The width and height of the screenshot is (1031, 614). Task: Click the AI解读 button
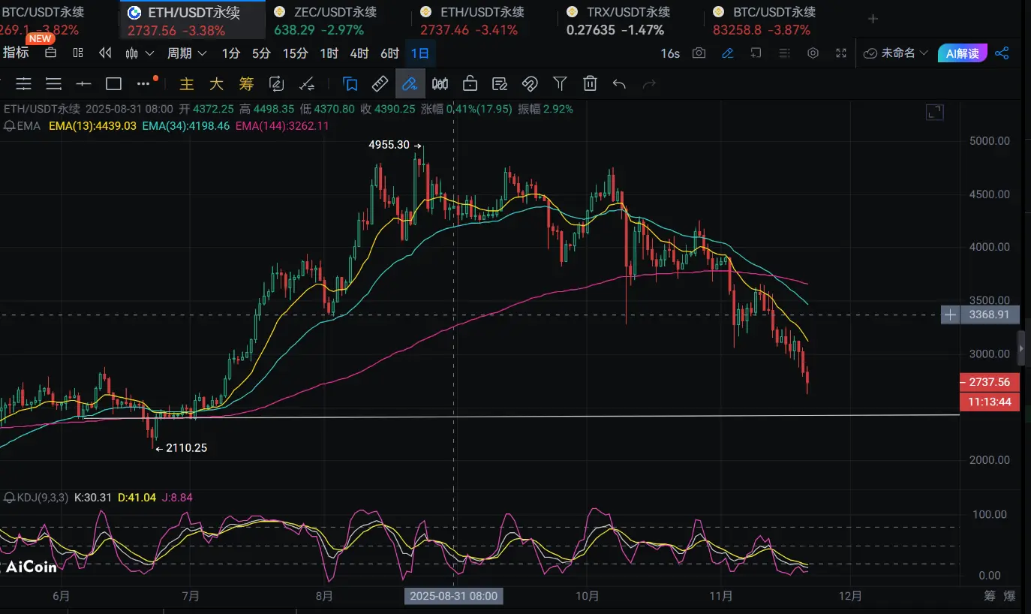[x=962, y=53]
